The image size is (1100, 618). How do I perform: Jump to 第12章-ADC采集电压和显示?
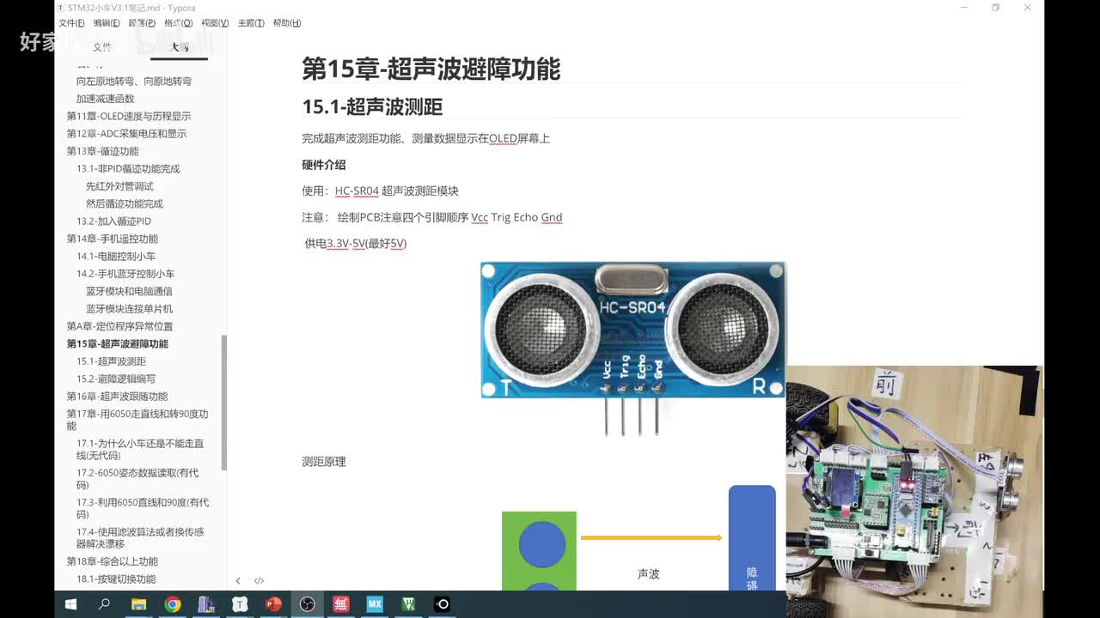(126, 134)
